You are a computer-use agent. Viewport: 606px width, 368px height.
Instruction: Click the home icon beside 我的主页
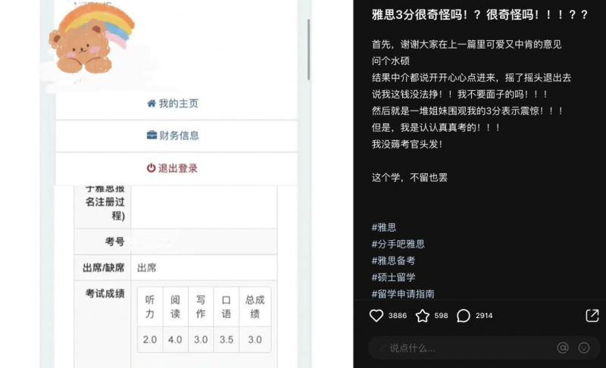pos(151,103)
